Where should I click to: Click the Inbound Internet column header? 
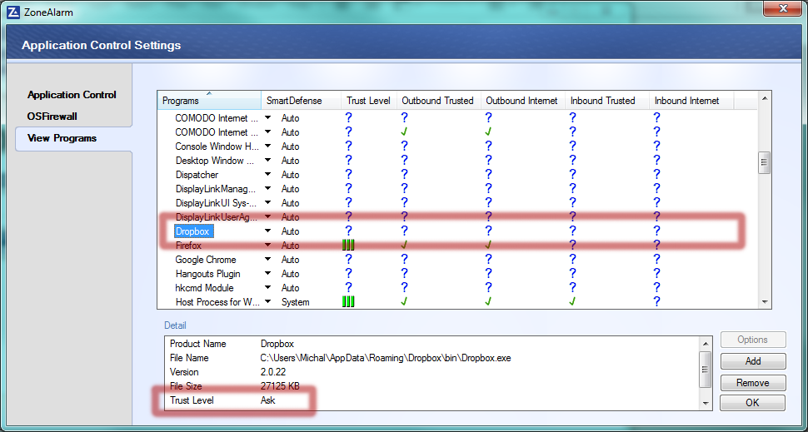[691, 101]
